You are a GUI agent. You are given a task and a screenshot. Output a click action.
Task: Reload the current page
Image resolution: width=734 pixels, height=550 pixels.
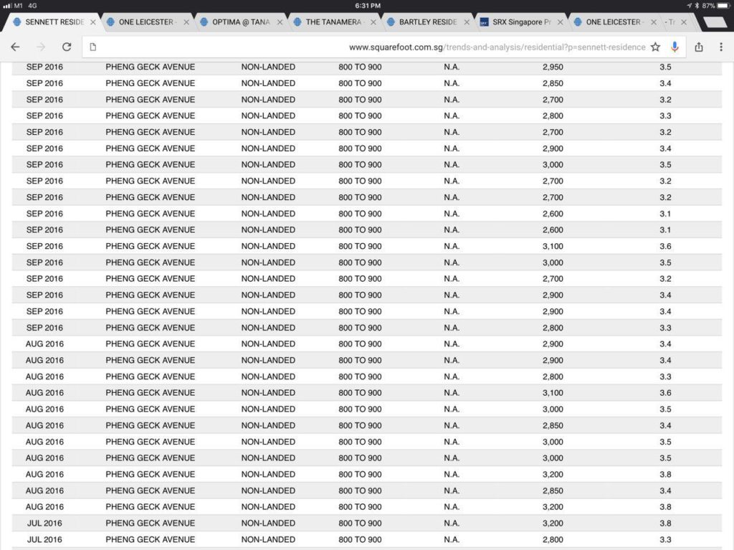67,47
